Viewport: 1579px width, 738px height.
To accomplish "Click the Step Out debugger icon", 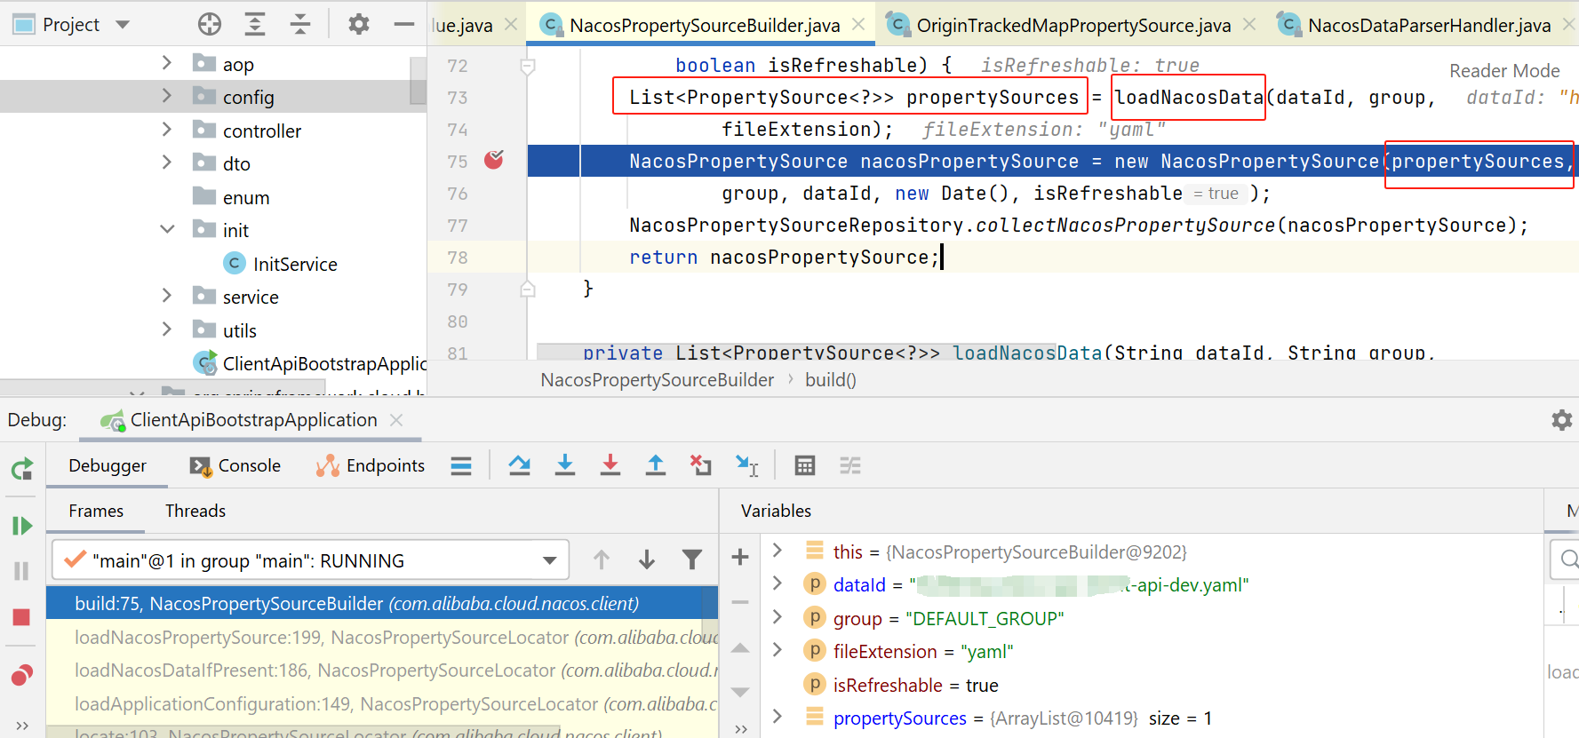I will click(x=656, y=465).
